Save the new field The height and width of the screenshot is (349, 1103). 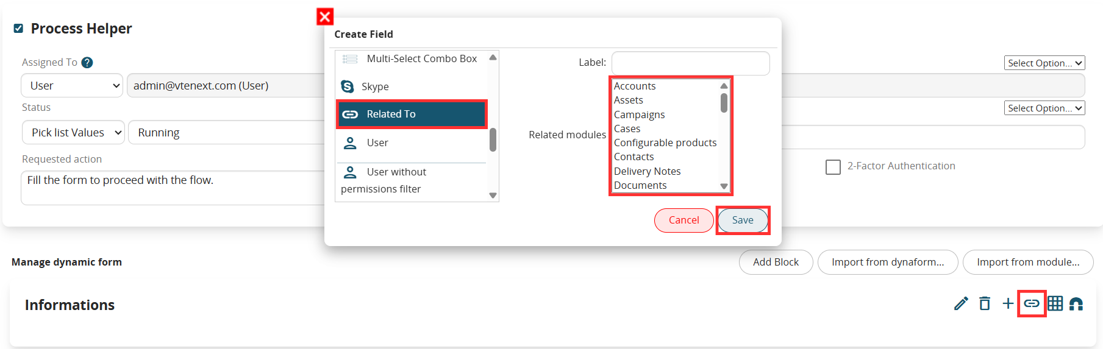(x=743, y=220)
